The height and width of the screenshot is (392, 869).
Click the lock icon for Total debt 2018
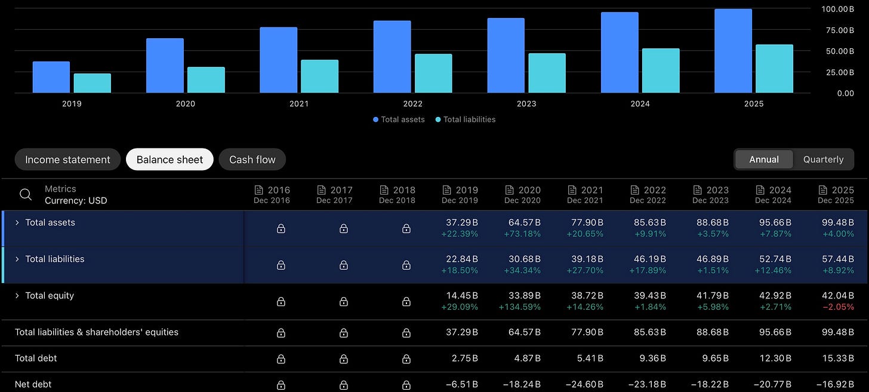(x=406, y=359)
